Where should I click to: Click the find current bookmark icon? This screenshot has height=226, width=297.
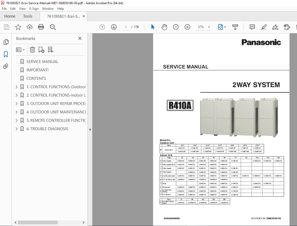pos(50,50)
